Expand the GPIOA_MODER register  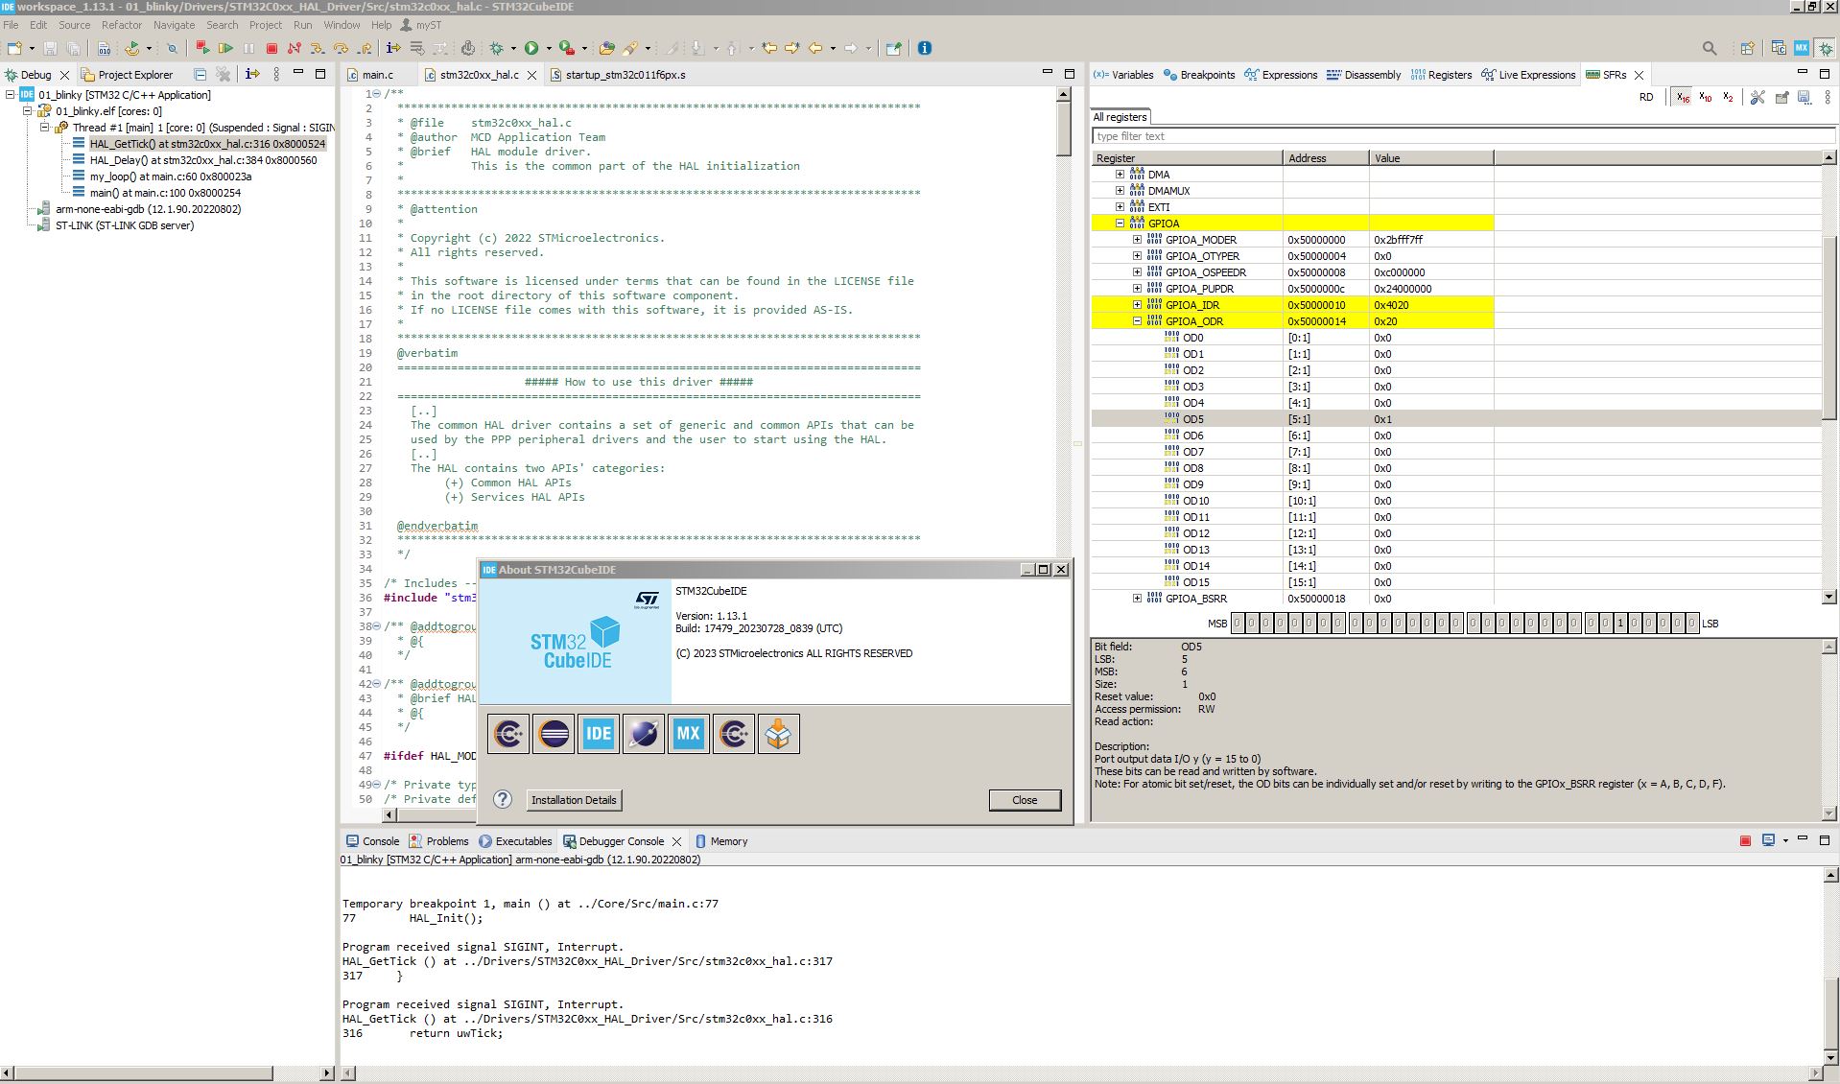coord(1137,240)
